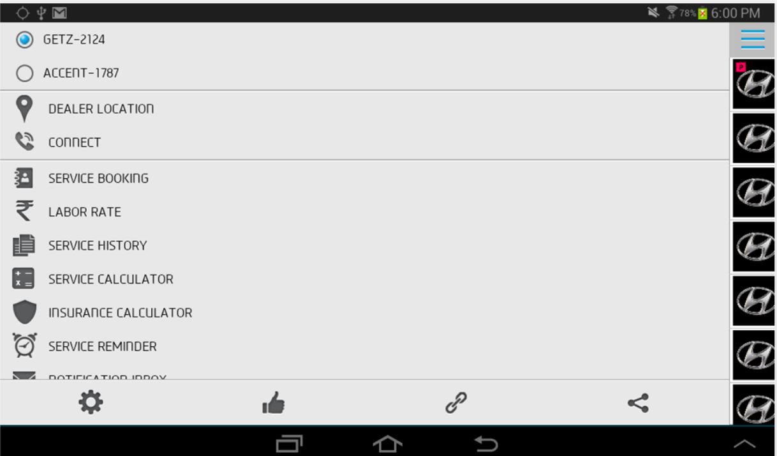The height and width of the screenshot is (456, 777).
Task: Expand the chevron in the navigation bar
Action: 744,444
